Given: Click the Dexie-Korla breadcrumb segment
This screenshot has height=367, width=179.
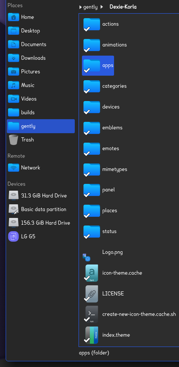Looking at the screenshot, I should coord(123,7).
